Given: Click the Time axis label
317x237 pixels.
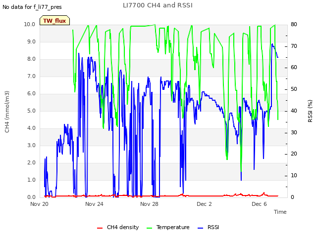Looking at the screenshot, I should coord(280,212).
